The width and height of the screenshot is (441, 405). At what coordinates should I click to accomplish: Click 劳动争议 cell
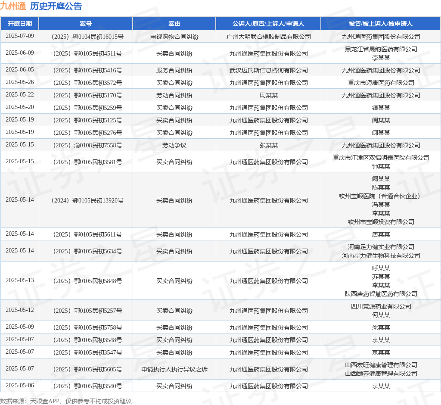coord(174,145)
